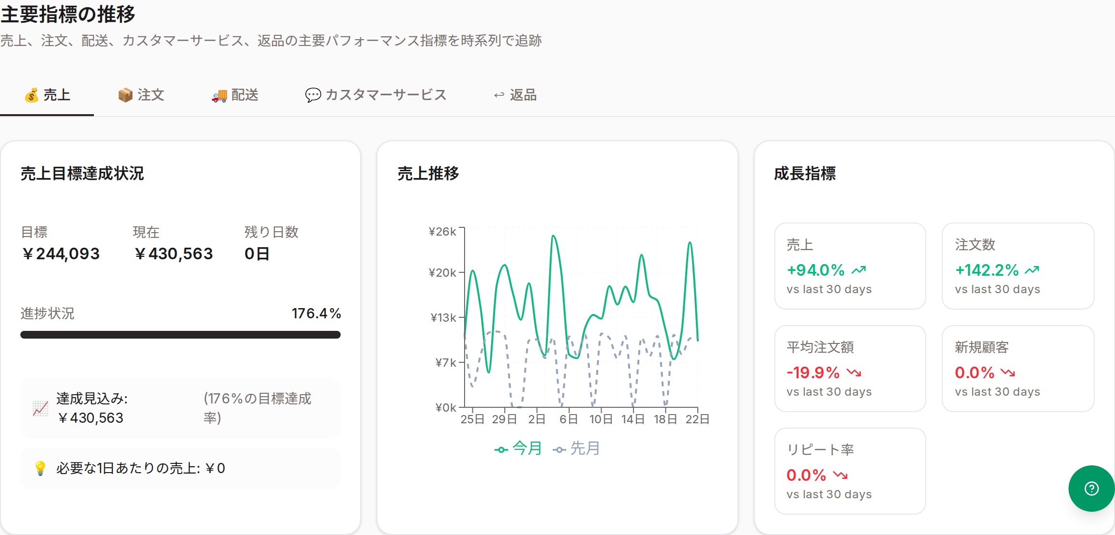Click the リピート率 label
The height and width of the screenshot is (535, 1115).
click(820, 450)
